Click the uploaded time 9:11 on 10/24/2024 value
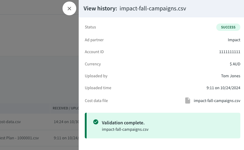The width and height of the screenshot is (244, 150). point(223,88)
